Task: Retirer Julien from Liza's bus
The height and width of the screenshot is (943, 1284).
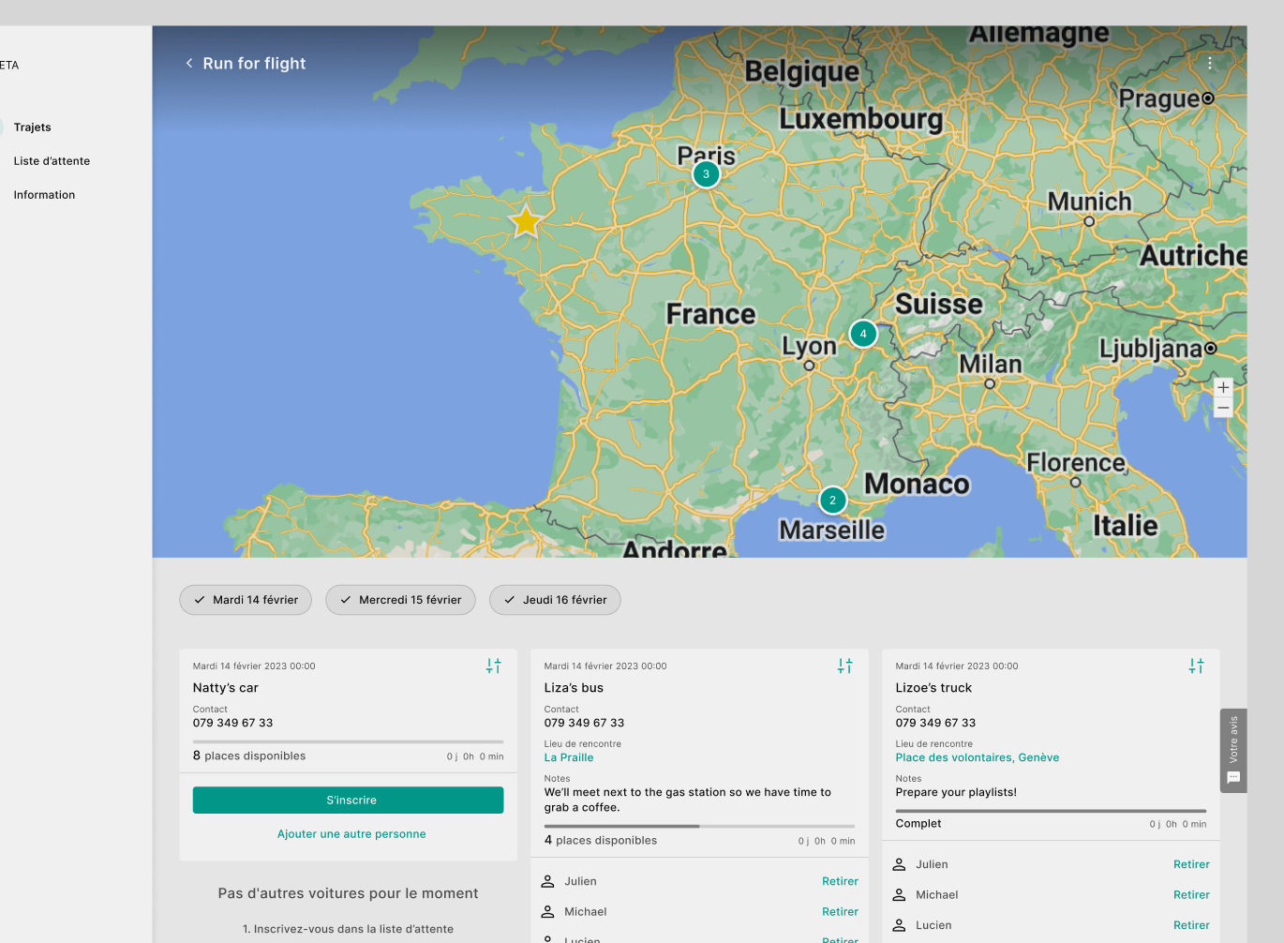Action: 840,881
